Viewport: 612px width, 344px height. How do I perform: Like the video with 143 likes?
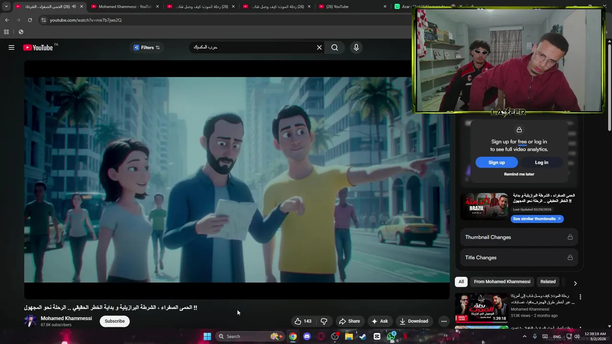303,321
